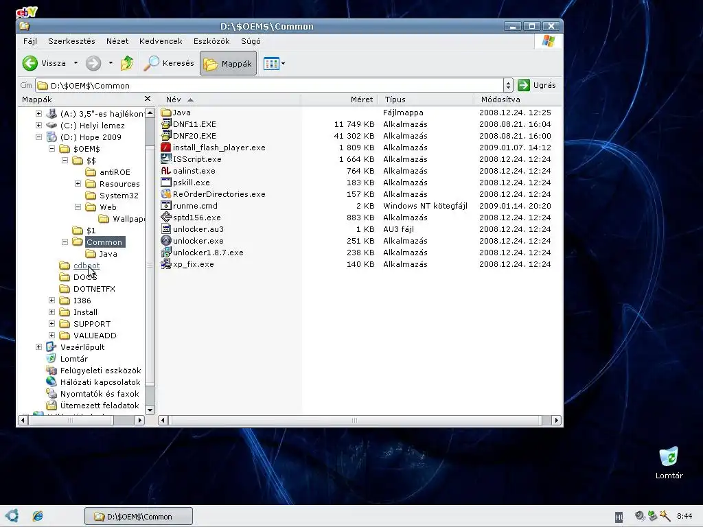This screenshot has height=527, width=703.
Task: Open the Nézet menu
Action: tap(117, 41)
